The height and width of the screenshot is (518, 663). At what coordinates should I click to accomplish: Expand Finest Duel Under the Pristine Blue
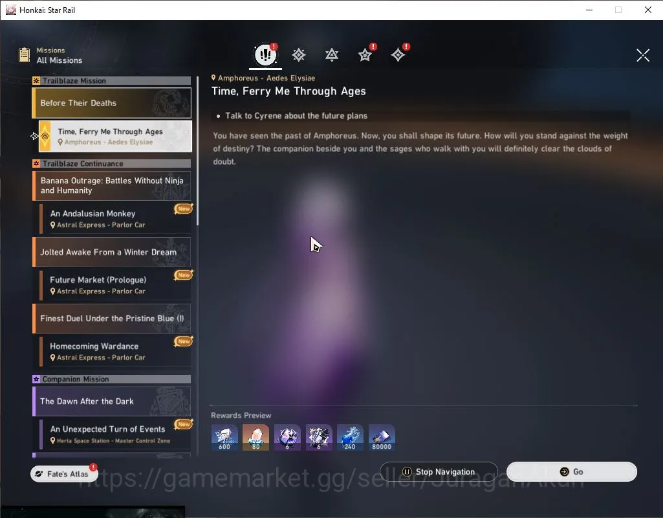tap(112, 319)
